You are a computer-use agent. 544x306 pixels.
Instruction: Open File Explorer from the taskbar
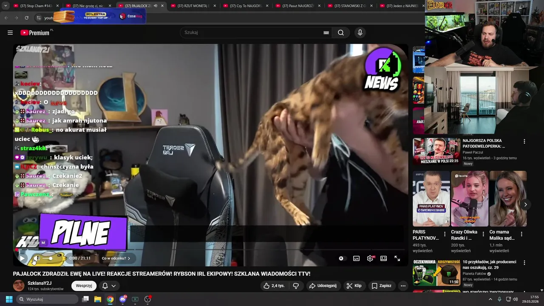coord(98,299)
